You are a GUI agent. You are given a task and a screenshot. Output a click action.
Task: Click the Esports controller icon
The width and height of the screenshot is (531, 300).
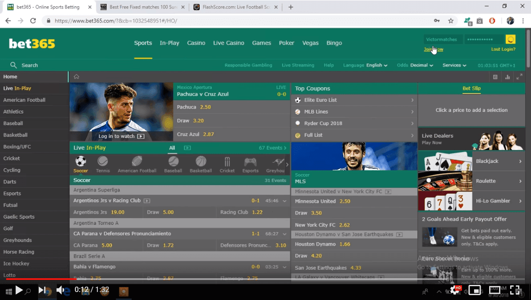coord(250,162)
